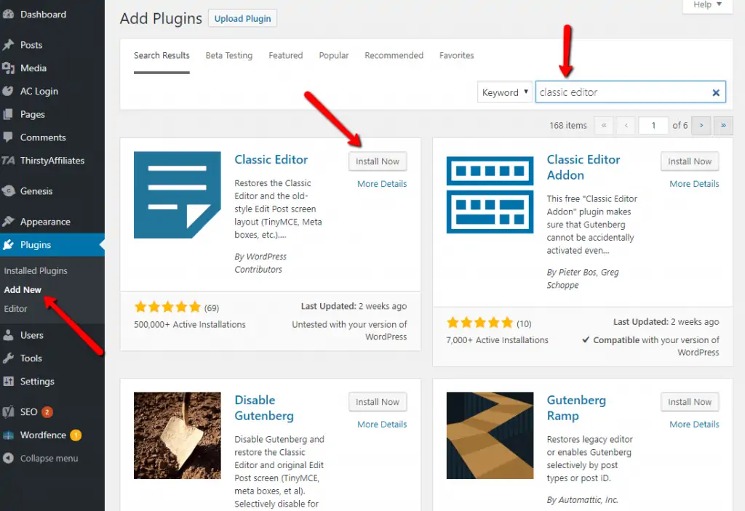Click the current page number field
Screen dimensions: 745x511
pyautogui.click(x=653, y=125)
